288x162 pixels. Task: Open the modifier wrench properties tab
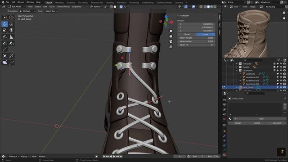coord(225,136)
